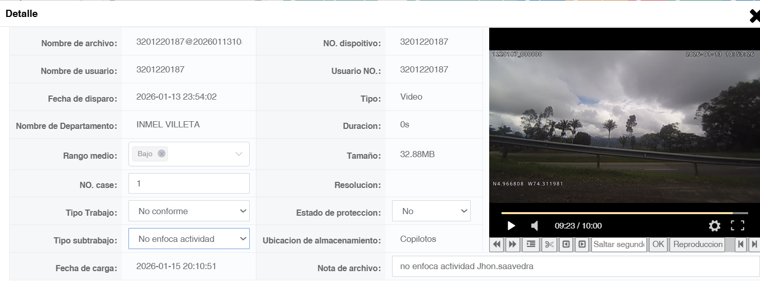Click the Video type value

pyautogui.click(x=411, y=97)
